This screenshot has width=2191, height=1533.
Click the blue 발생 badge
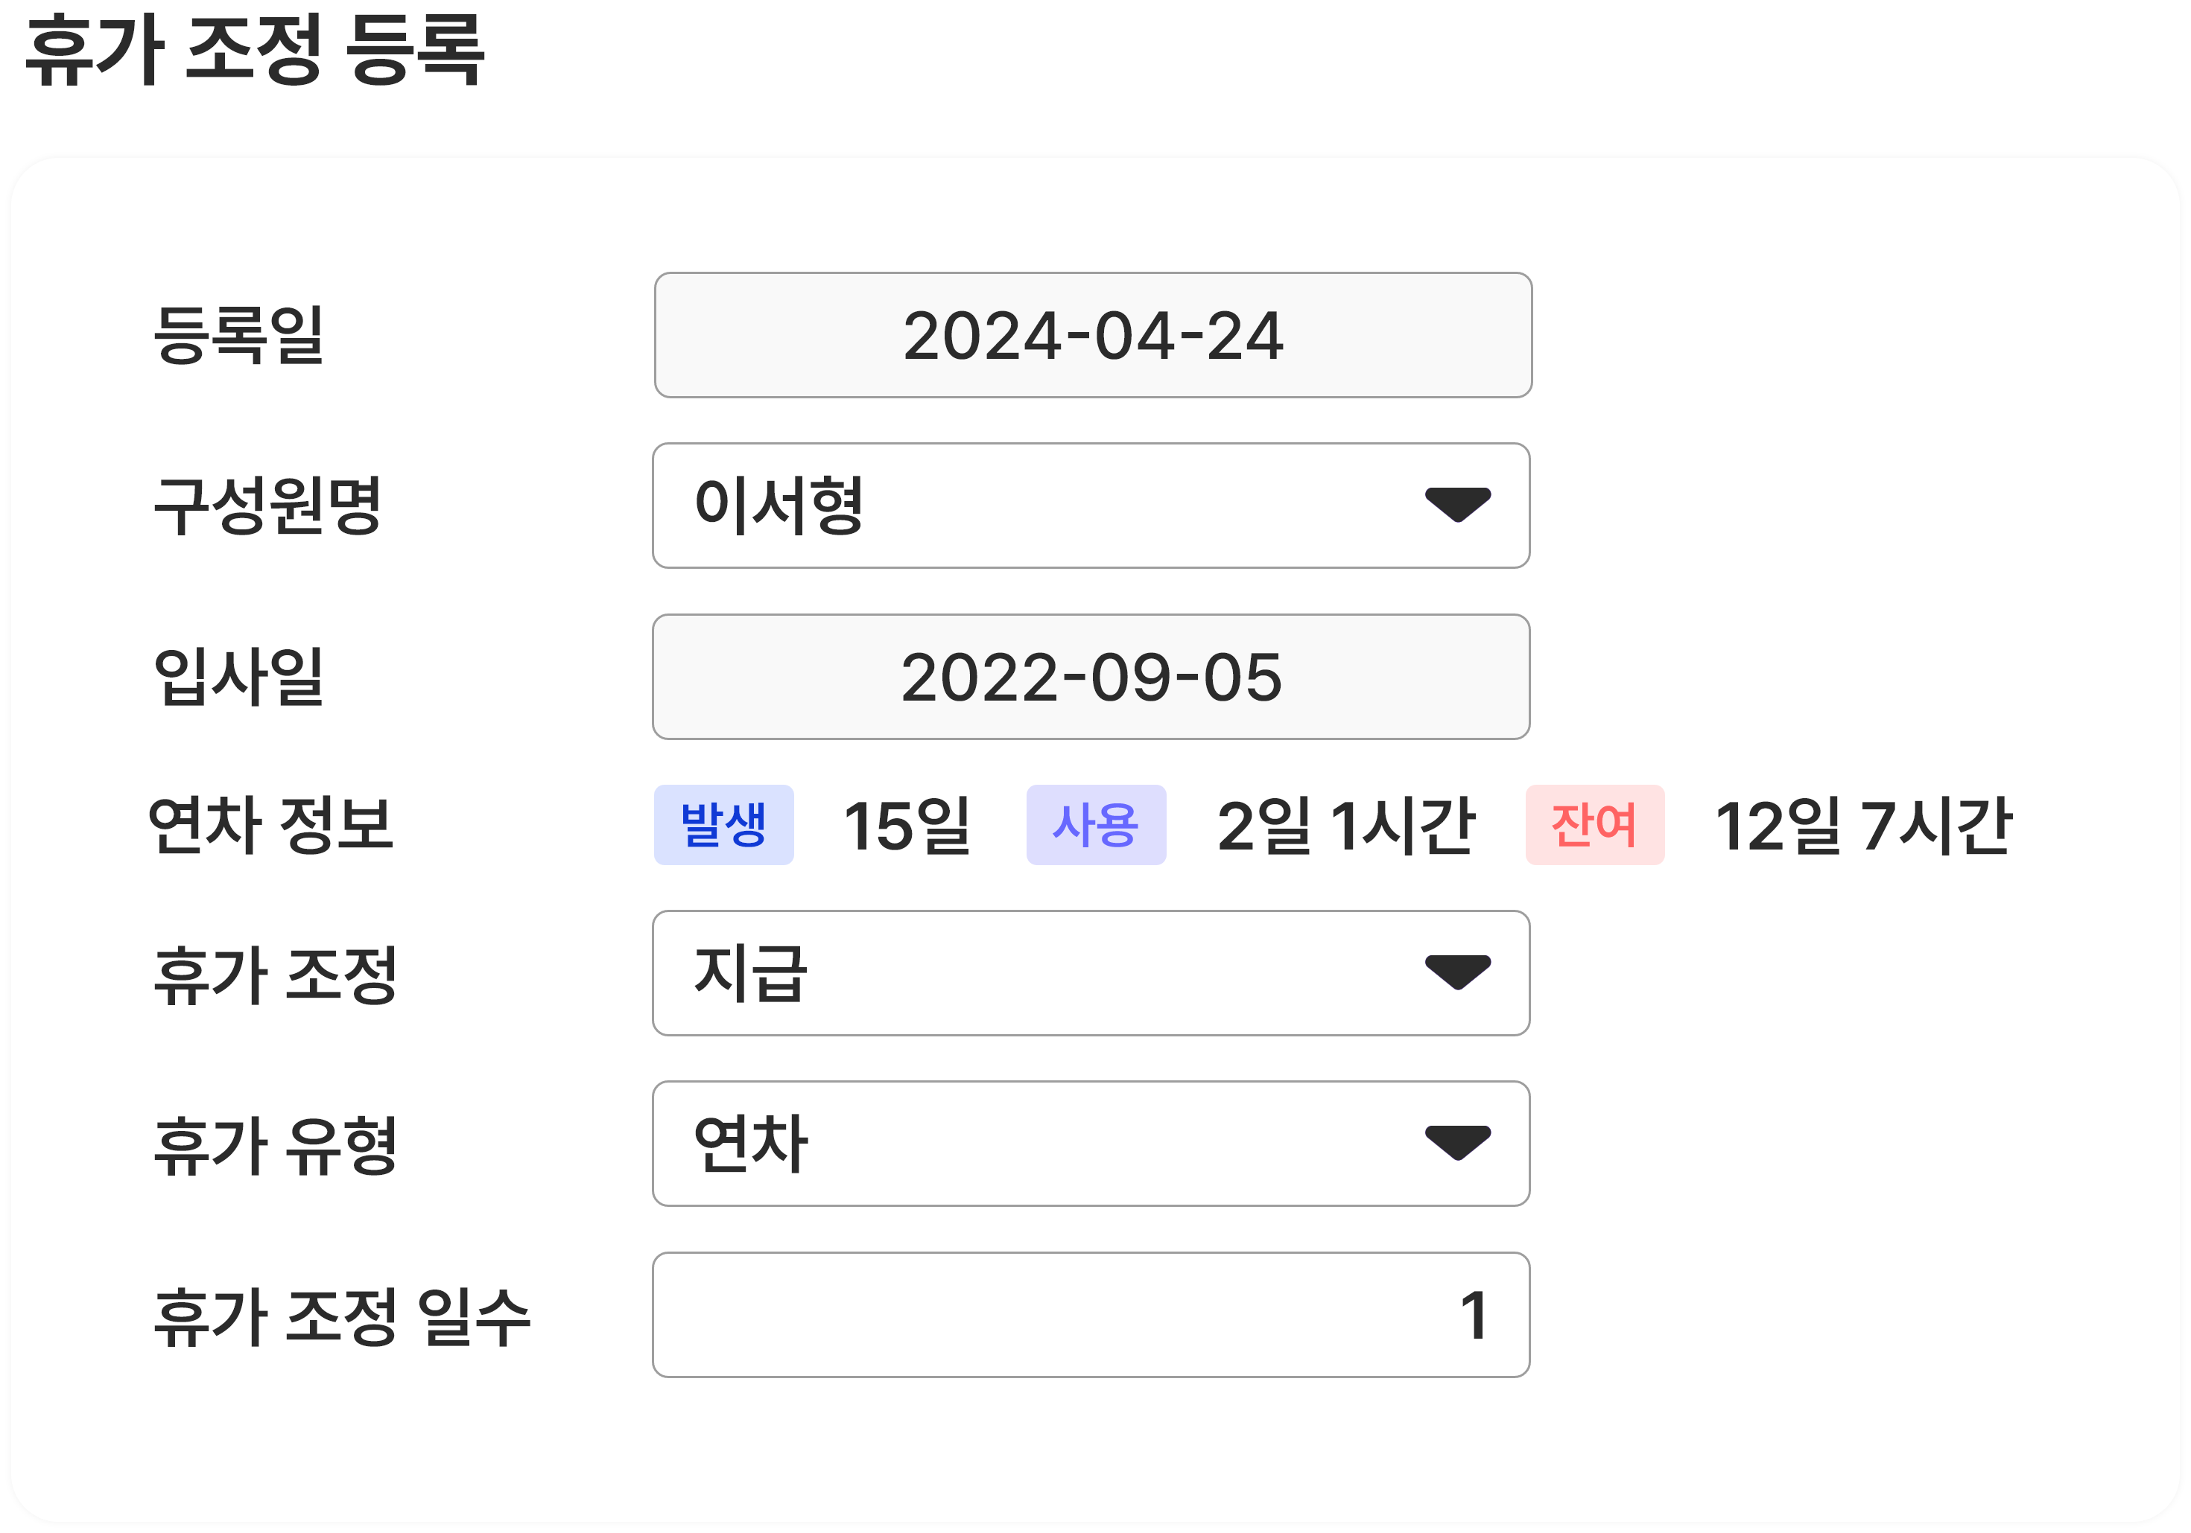coord(723,825)
